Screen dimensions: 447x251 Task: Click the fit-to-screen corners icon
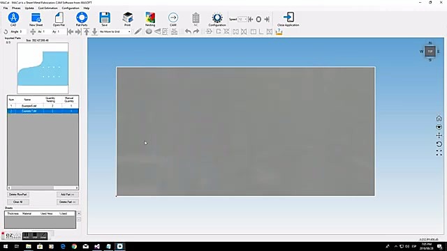tap(439, 153)
